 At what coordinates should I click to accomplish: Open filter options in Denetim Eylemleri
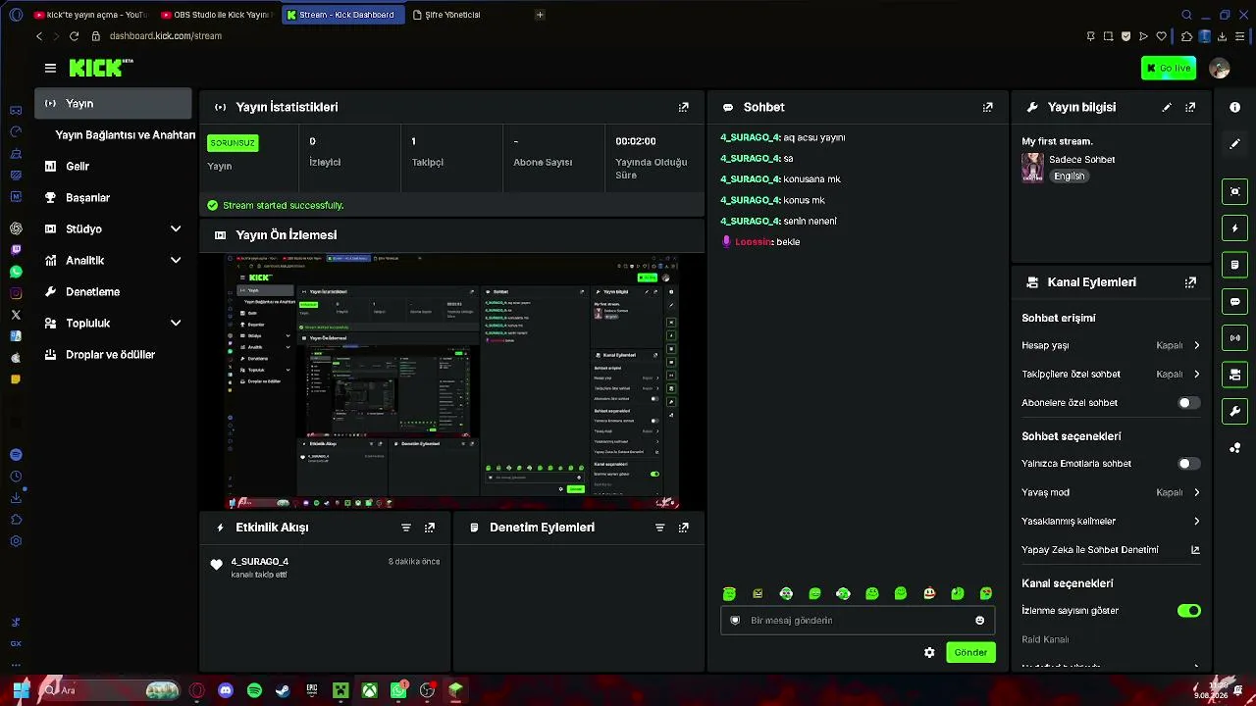tap(660, 528)
